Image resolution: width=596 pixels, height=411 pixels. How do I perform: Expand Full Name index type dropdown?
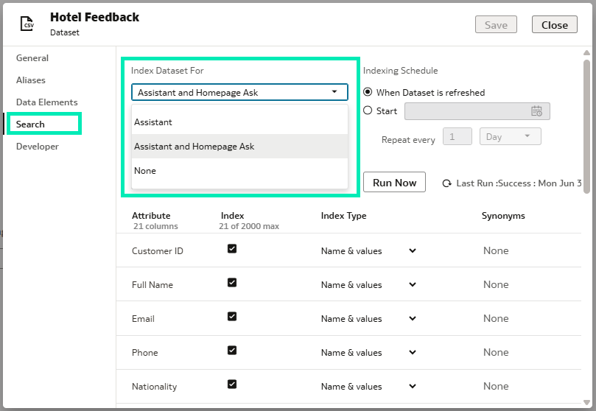[412, 285]
